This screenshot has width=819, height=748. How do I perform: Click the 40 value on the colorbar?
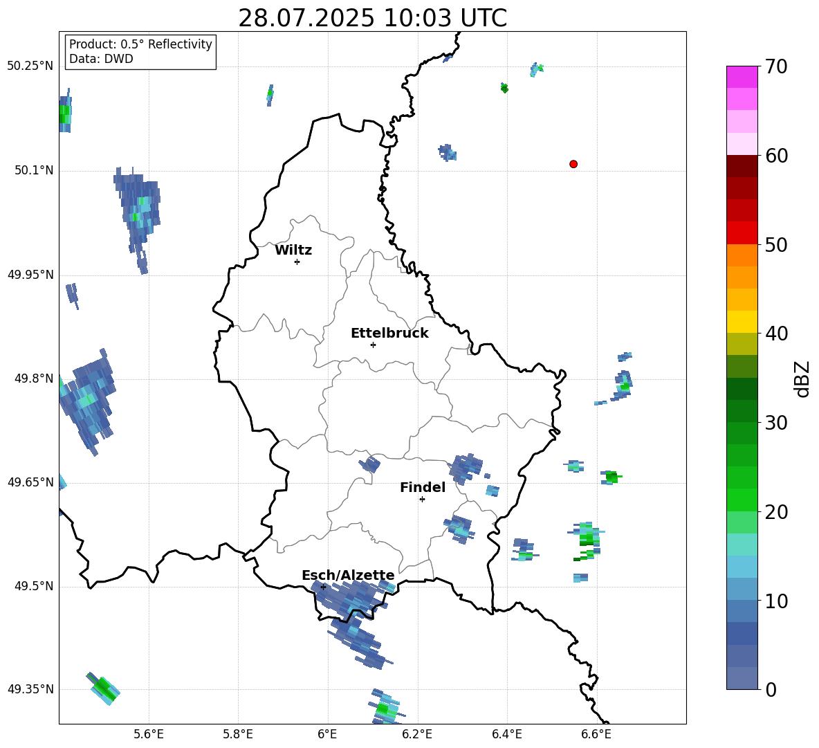point(776,334)
